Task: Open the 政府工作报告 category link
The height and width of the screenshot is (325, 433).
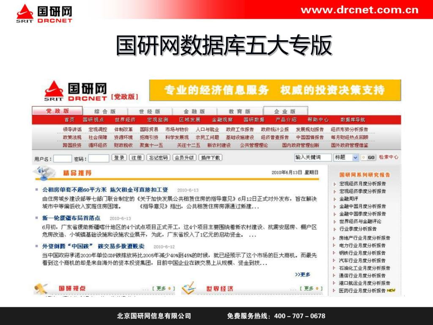Action: [240, 129]
